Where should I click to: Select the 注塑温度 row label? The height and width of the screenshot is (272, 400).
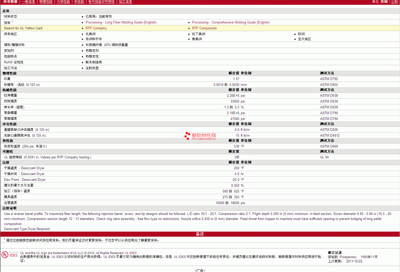point(11,203)
